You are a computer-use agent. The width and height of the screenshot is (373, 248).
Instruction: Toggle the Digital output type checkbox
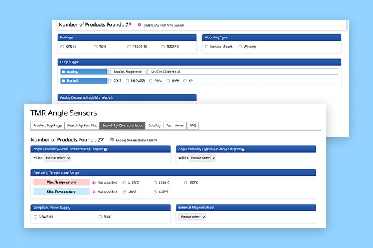[63, 81]
